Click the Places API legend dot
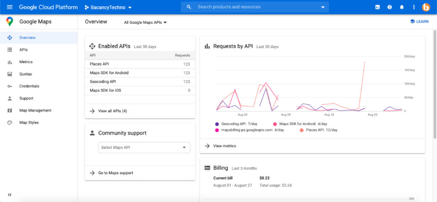Screen dimensions: 437x202 (302, 130)
